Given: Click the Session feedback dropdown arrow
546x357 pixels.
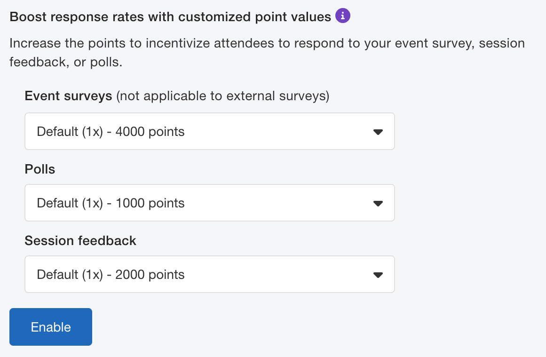Looking at the screenshot, I should [377, 275].
